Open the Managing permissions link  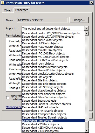tap(14, 107)
